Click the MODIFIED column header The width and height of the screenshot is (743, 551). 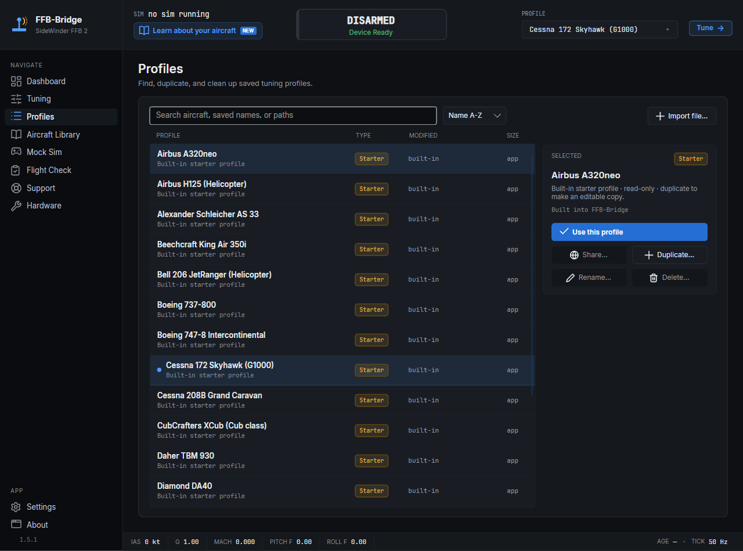(423, 135)
